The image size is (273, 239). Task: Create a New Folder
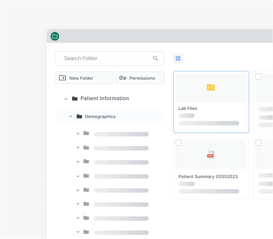pyautogui.click(x=84, y=78)
